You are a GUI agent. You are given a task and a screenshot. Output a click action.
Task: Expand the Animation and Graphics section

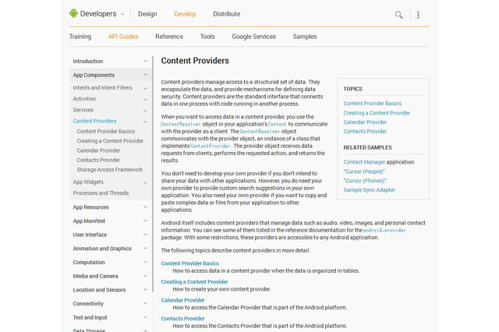coord(145,249)
